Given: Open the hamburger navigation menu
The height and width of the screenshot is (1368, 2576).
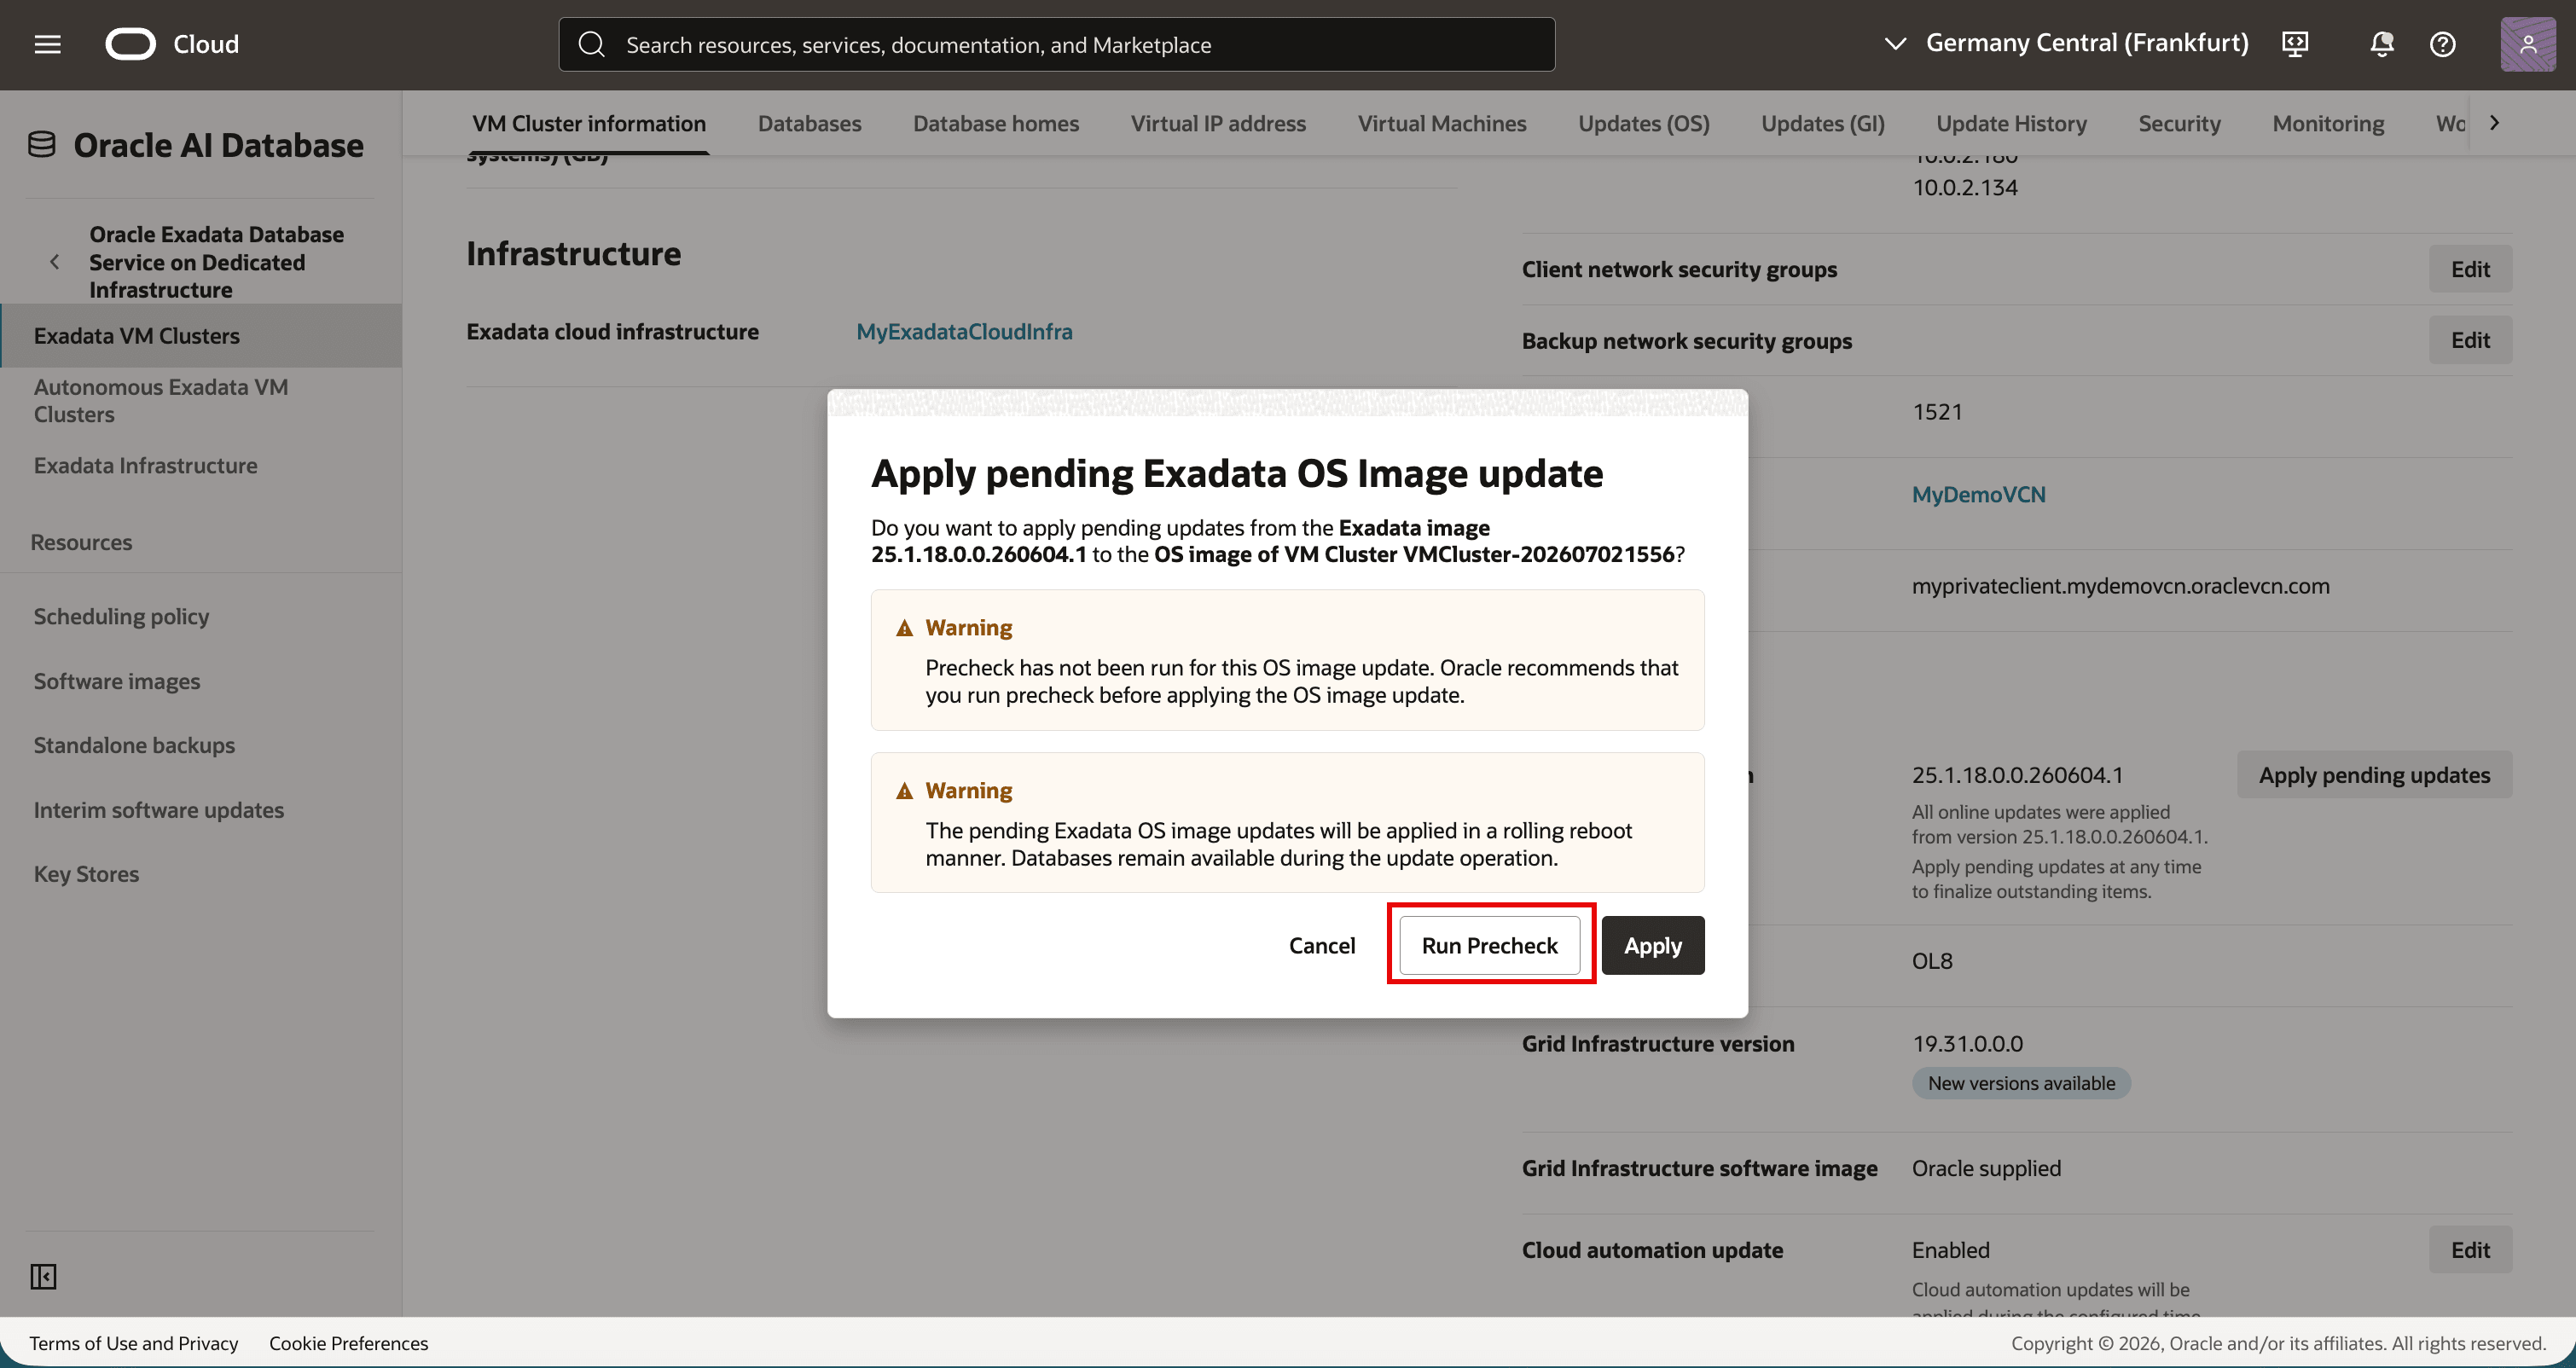Looking at the screenshot, I should pyautogui.click(x=47, y=44).
